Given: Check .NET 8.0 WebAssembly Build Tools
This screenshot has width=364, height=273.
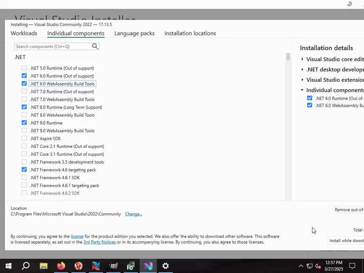Looking at the screenshot, I should click(x=24, y=115).
